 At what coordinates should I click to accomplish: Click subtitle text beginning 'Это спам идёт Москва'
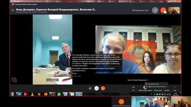96,60
